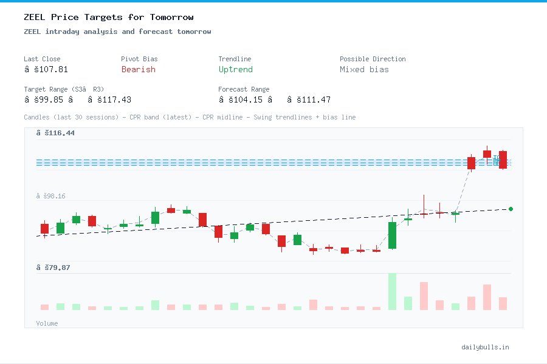This screenshot has height=364, width=547.
Task: Select the Last Close value 107.81
Action: [46, 69]
